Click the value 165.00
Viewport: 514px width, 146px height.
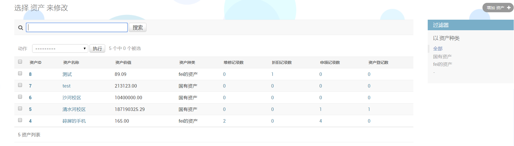point(122,121)
